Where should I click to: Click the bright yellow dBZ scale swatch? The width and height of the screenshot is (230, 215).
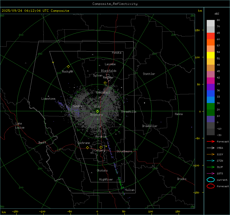click(211, 55)
